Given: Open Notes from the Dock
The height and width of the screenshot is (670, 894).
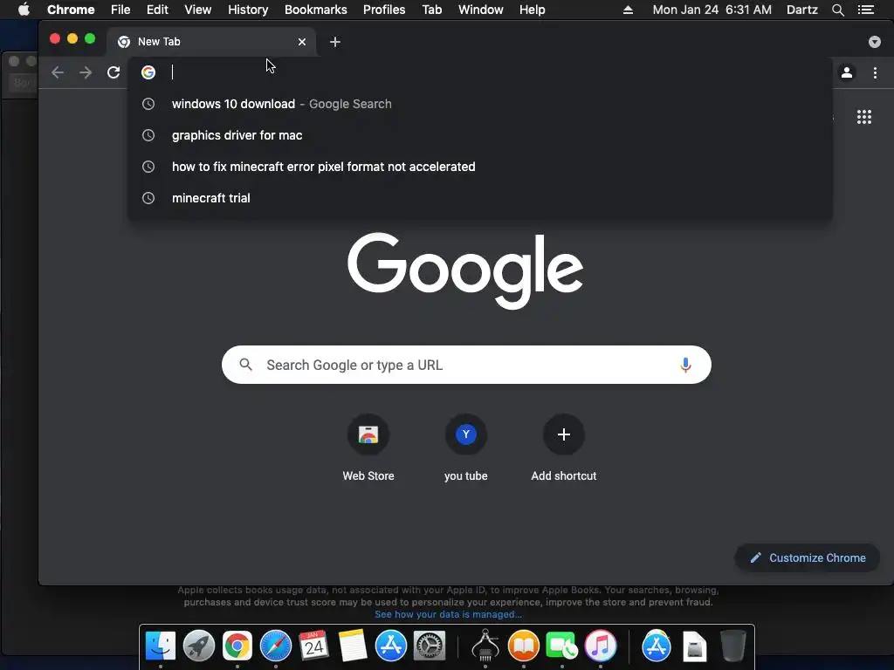Looking at the screenshot, I should 353,646.
